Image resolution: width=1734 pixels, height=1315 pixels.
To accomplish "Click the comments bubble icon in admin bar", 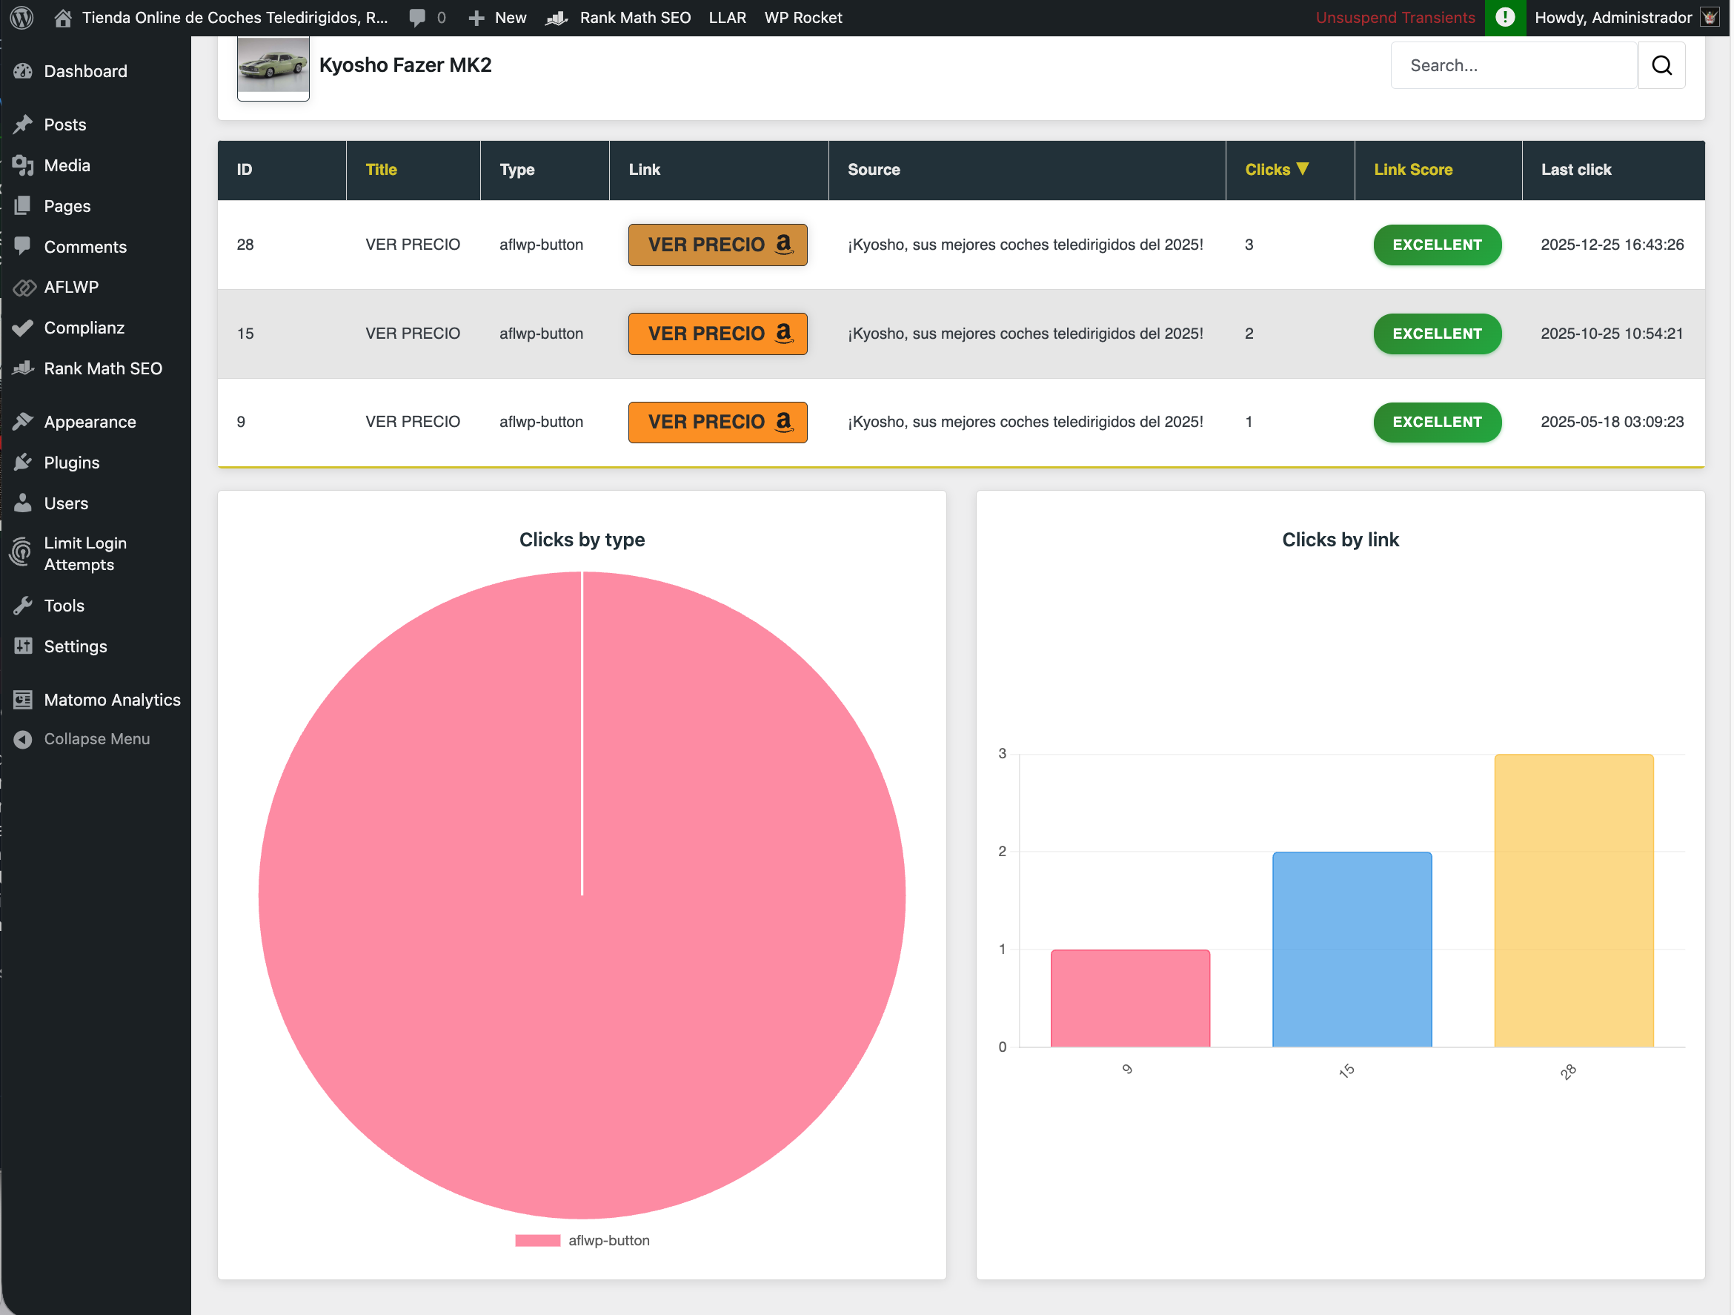I will [417, 17].
